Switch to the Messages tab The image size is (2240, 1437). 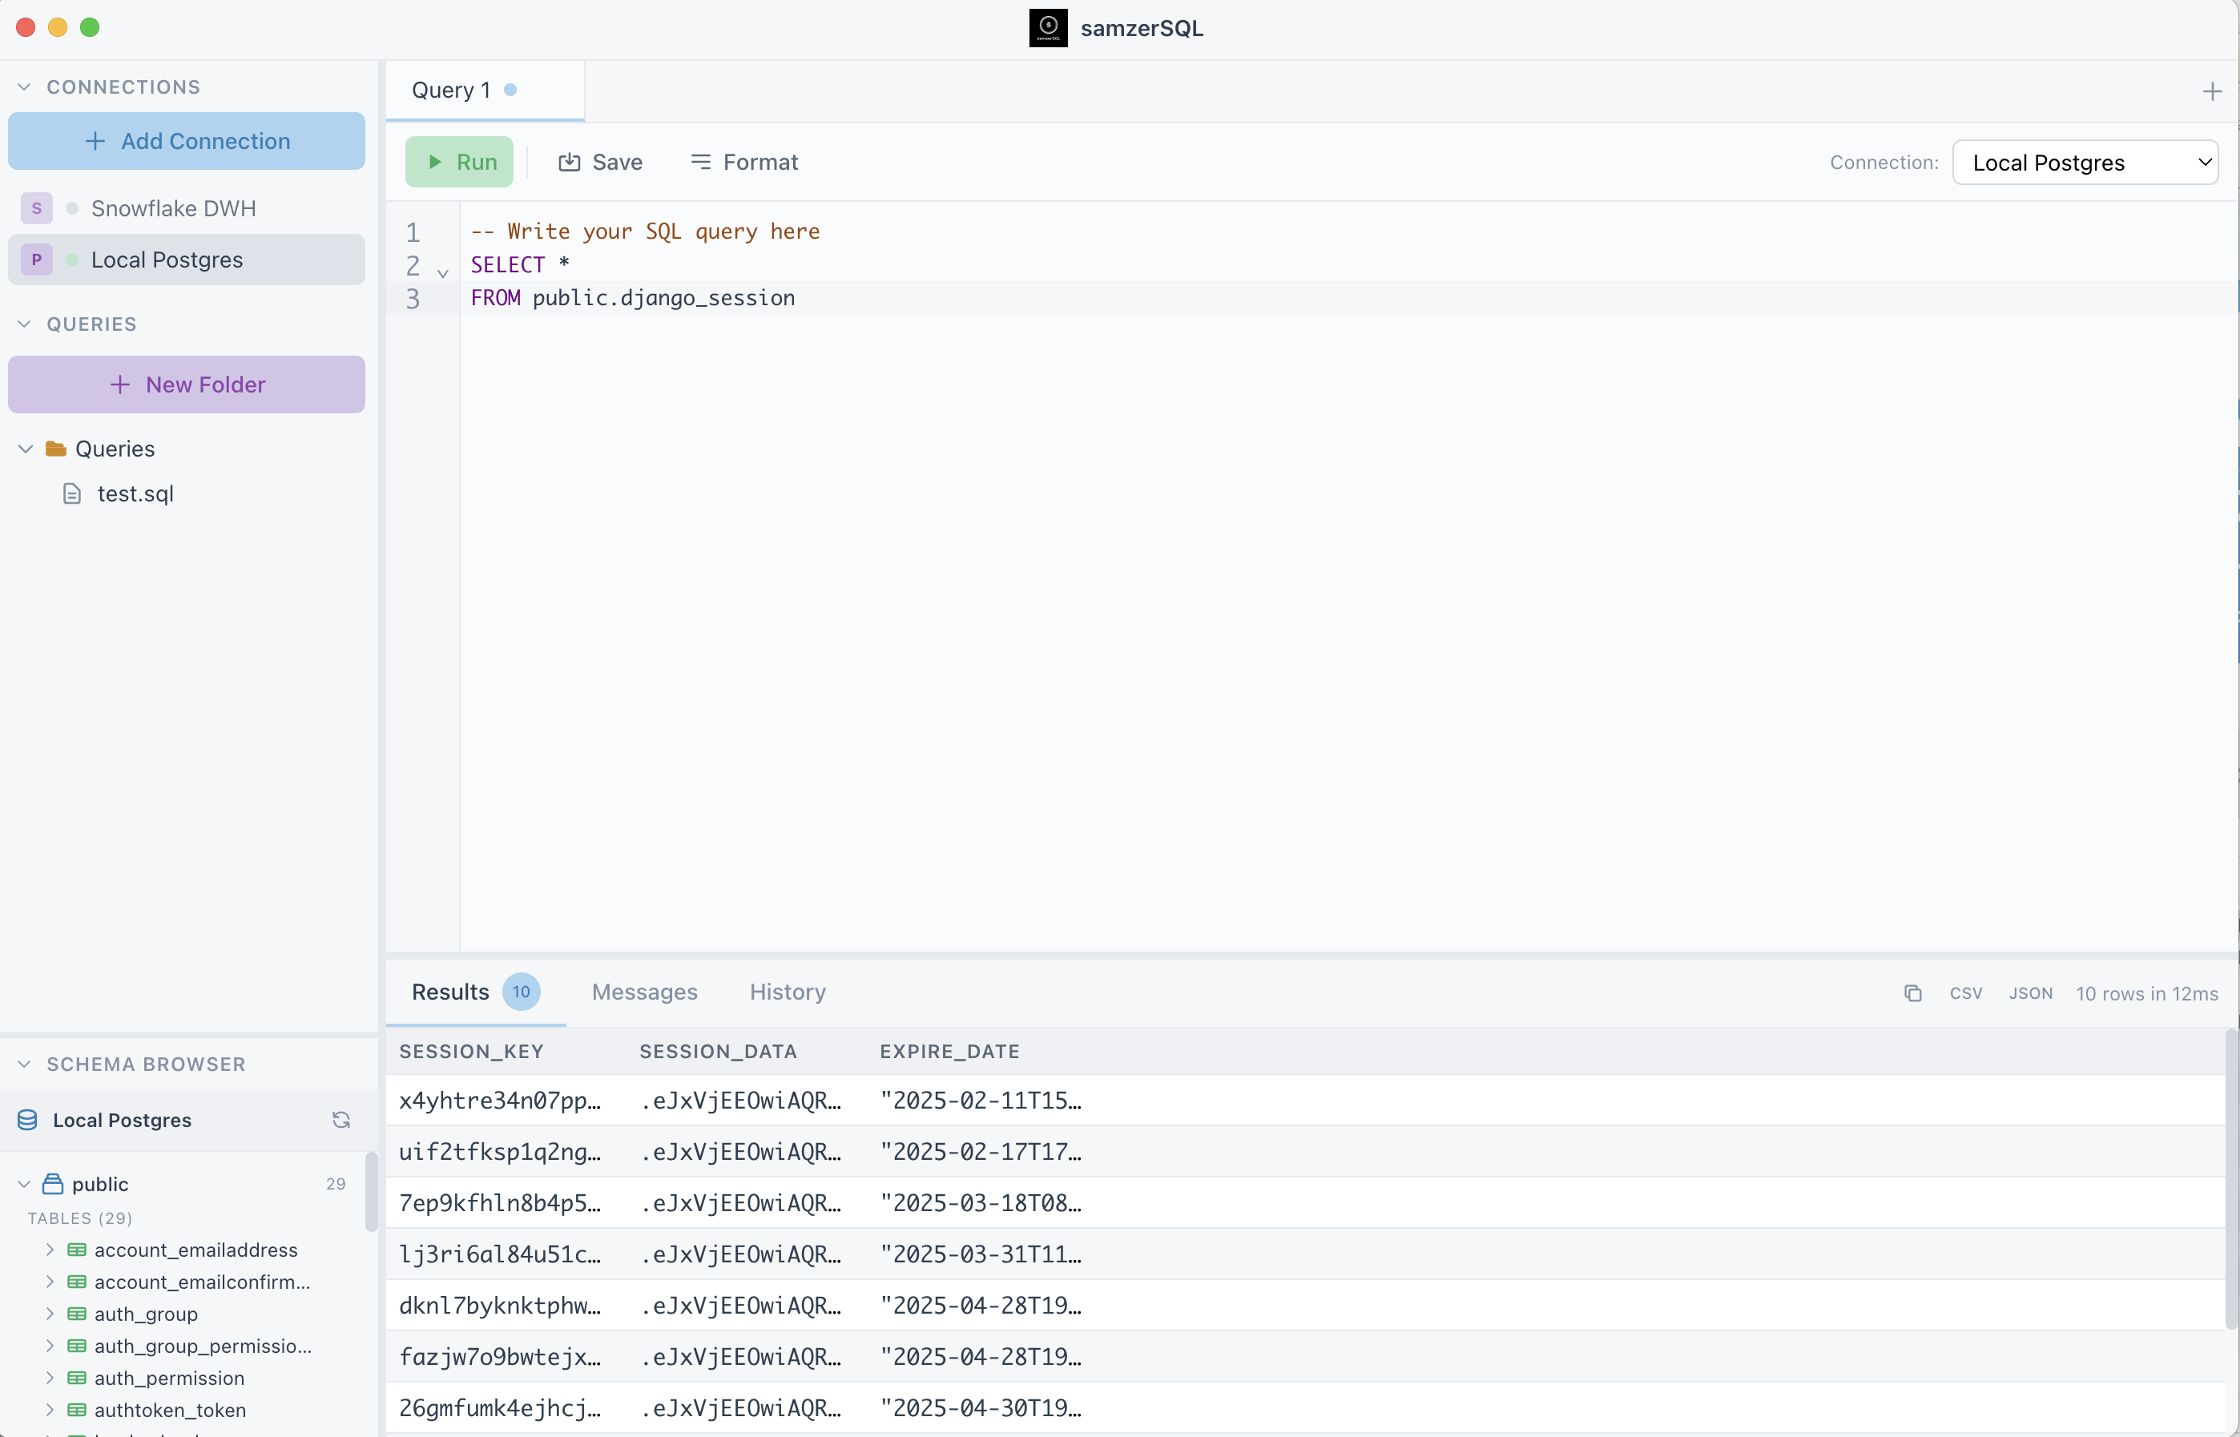tap(644, 992)
